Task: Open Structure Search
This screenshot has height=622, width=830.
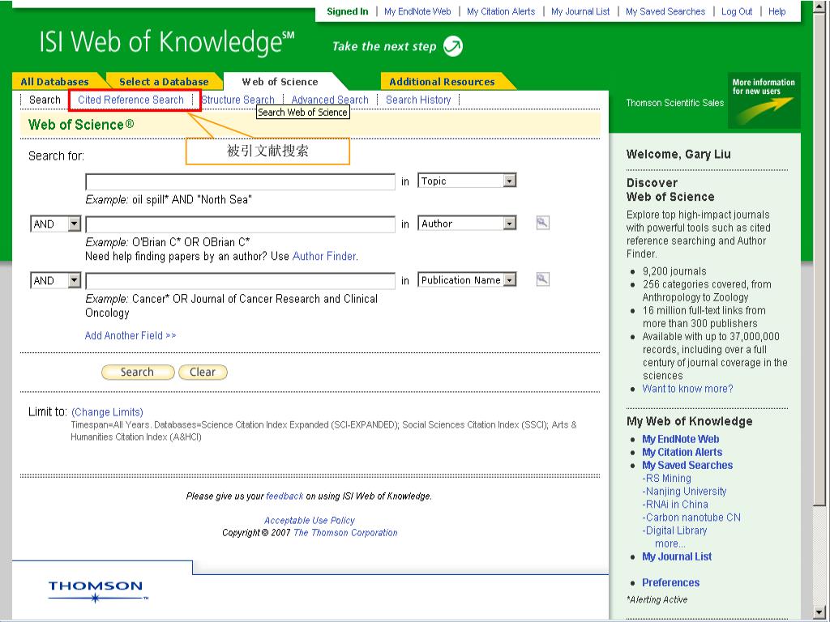Action: [237, 100]
